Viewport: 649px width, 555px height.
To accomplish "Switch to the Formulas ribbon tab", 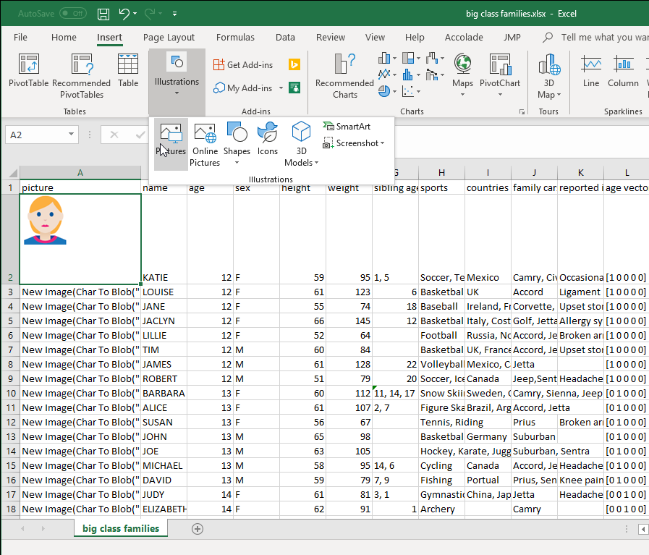I will click(x=235, y=38).
